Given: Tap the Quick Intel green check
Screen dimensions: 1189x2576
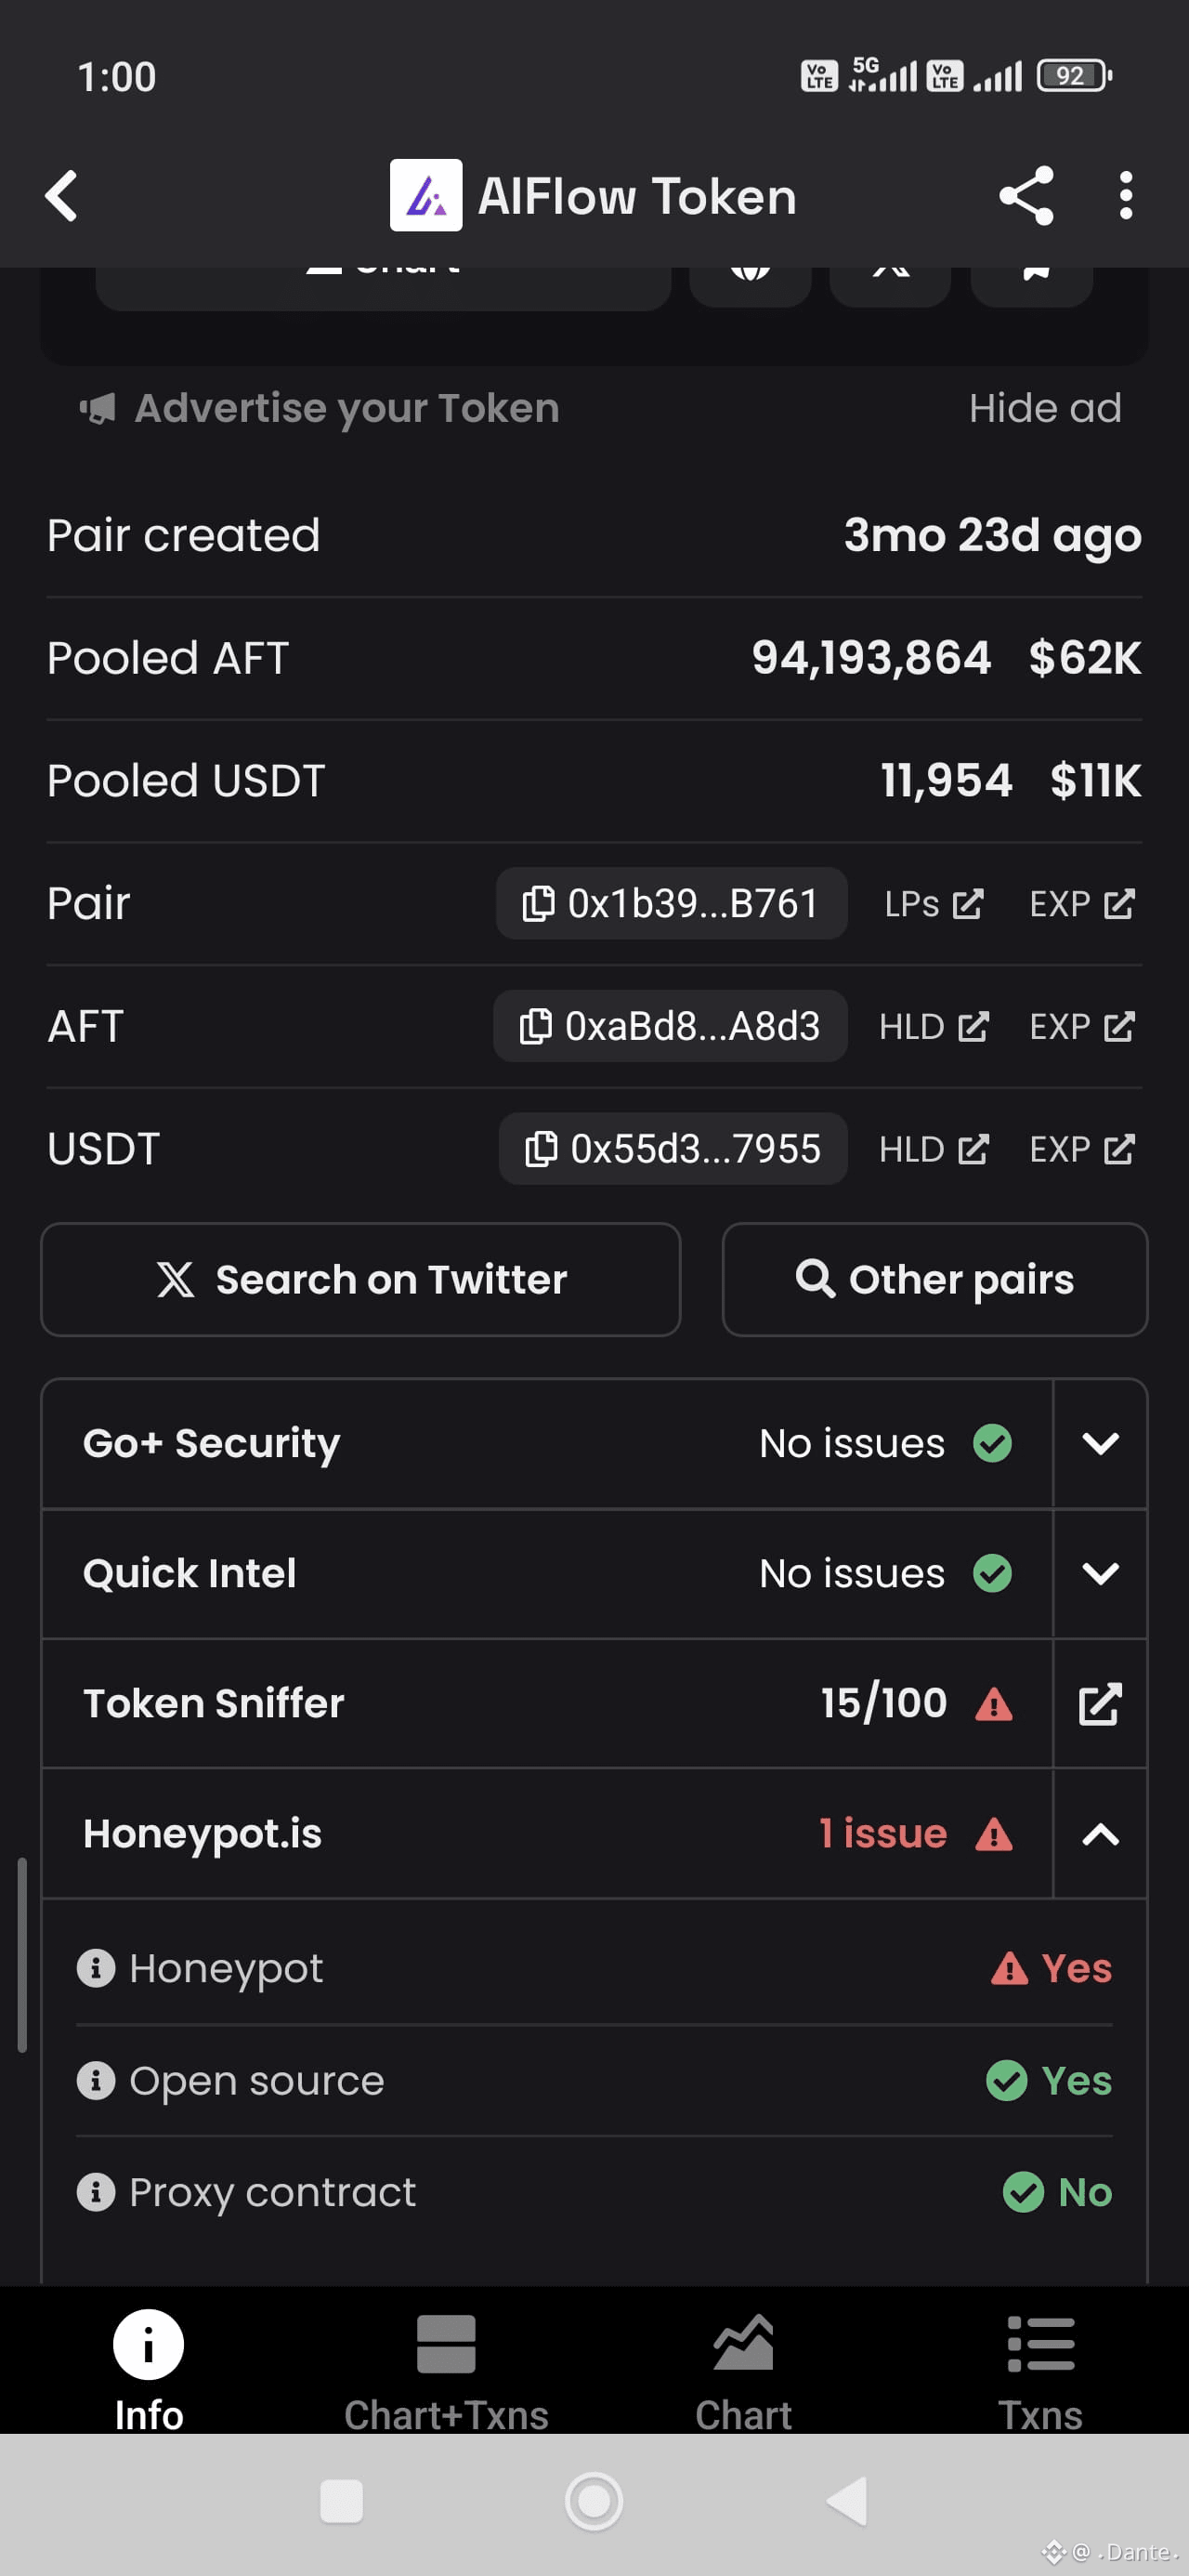Looking at the screenshot, I should pyautogui.click(x=993, y=1574).
